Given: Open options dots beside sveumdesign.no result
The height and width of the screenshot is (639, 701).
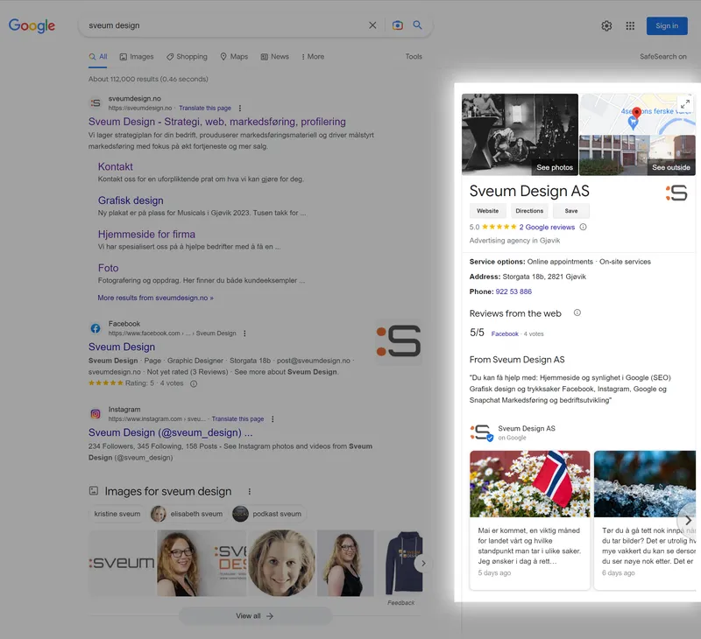Looking at the screenshot, I should tap(240, 108).
